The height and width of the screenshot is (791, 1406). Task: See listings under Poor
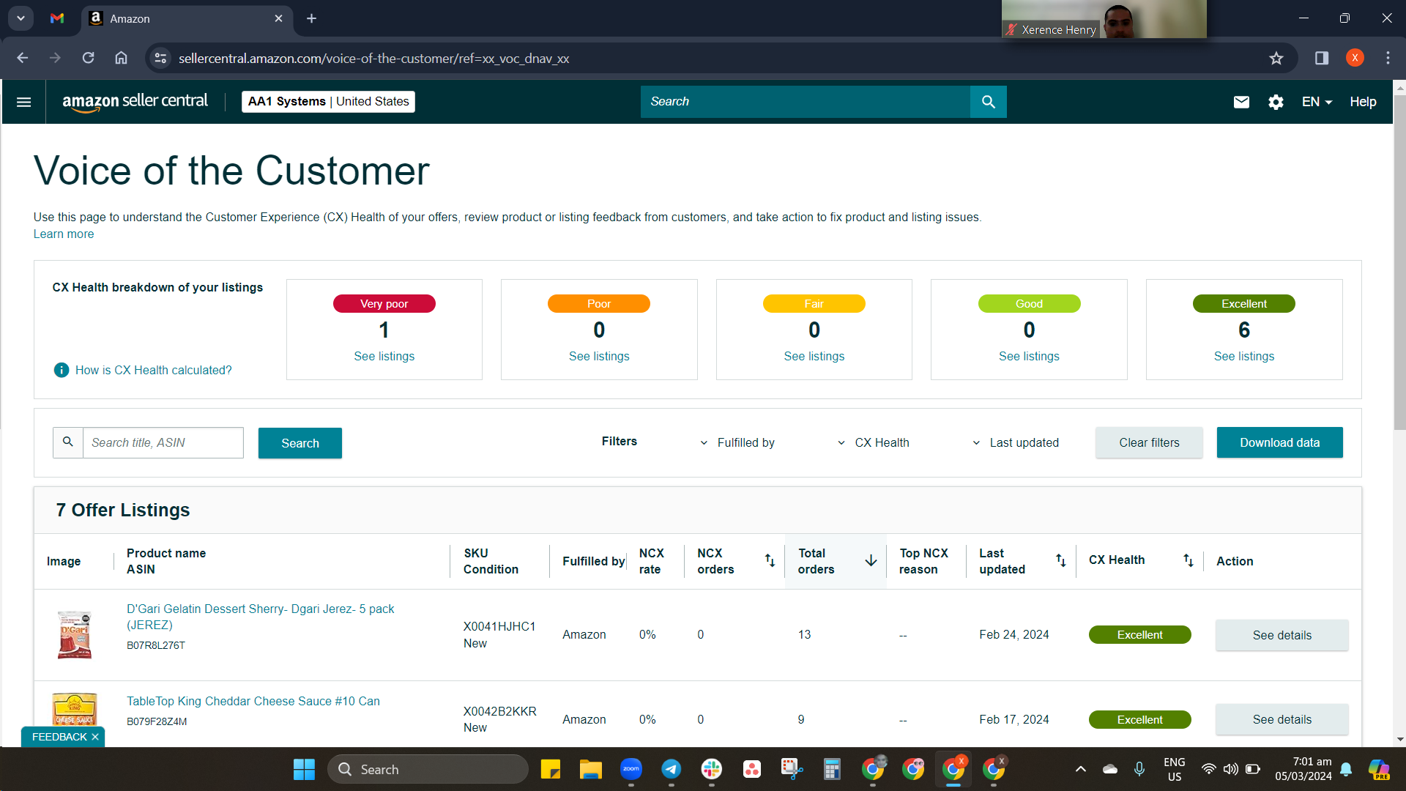click(x=599, y=357)
